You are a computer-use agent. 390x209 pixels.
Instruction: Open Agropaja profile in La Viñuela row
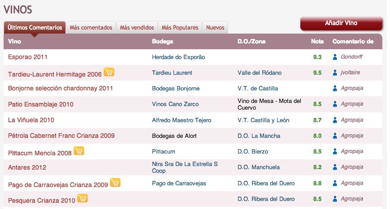pyautogui.click(x=352, y=120)
